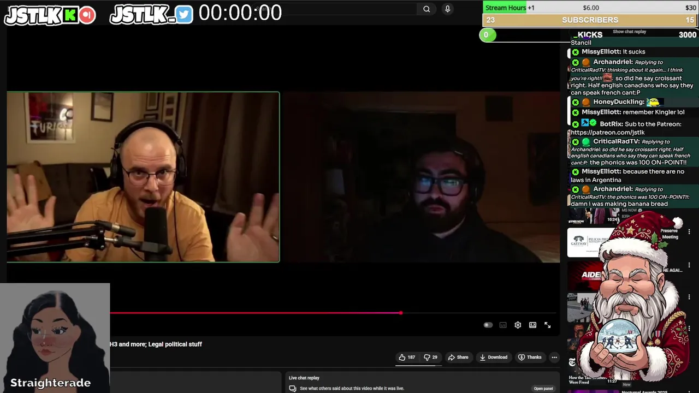Screen dimensions: 699x393
Task: Click the SUBSCRIBERS goal bar
Action: [590, 20]
